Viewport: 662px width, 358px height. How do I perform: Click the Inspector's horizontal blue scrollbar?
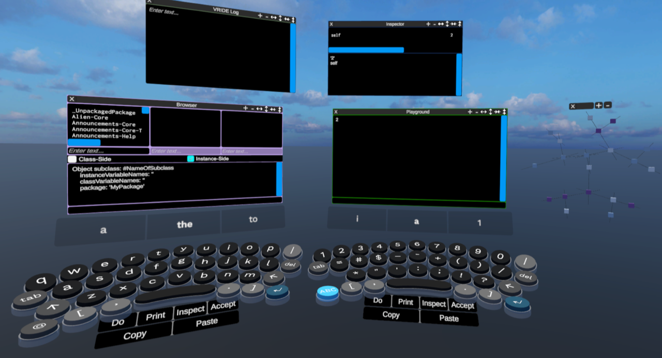click(x=366, y=50)
